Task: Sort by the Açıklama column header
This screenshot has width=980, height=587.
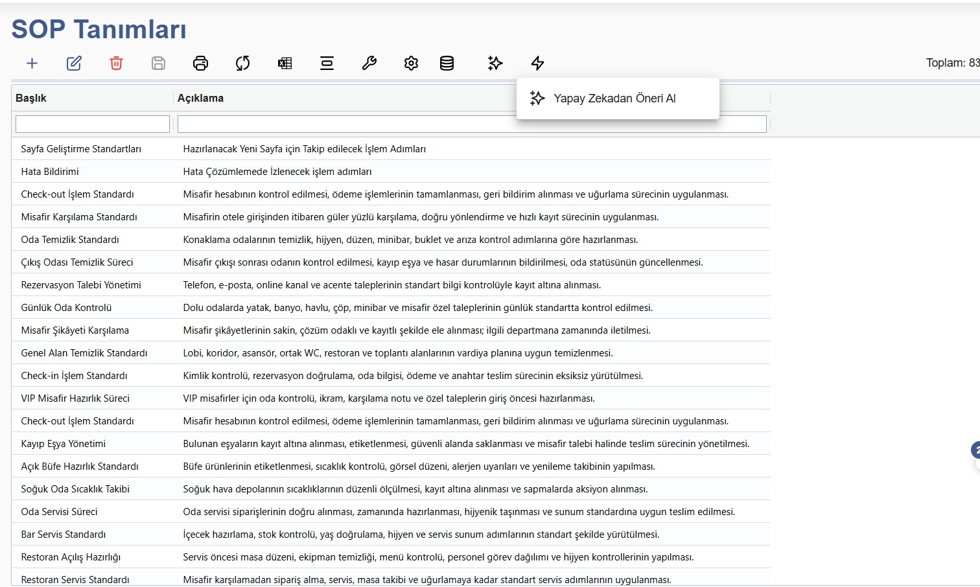Action: (200, 98)
